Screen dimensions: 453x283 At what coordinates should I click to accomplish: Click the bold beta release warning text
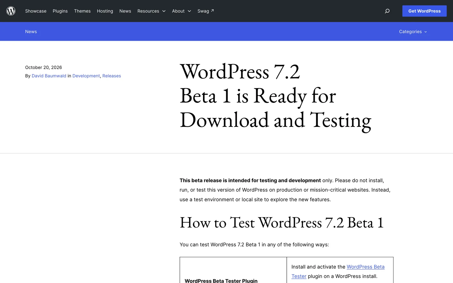tap(250, 181)
